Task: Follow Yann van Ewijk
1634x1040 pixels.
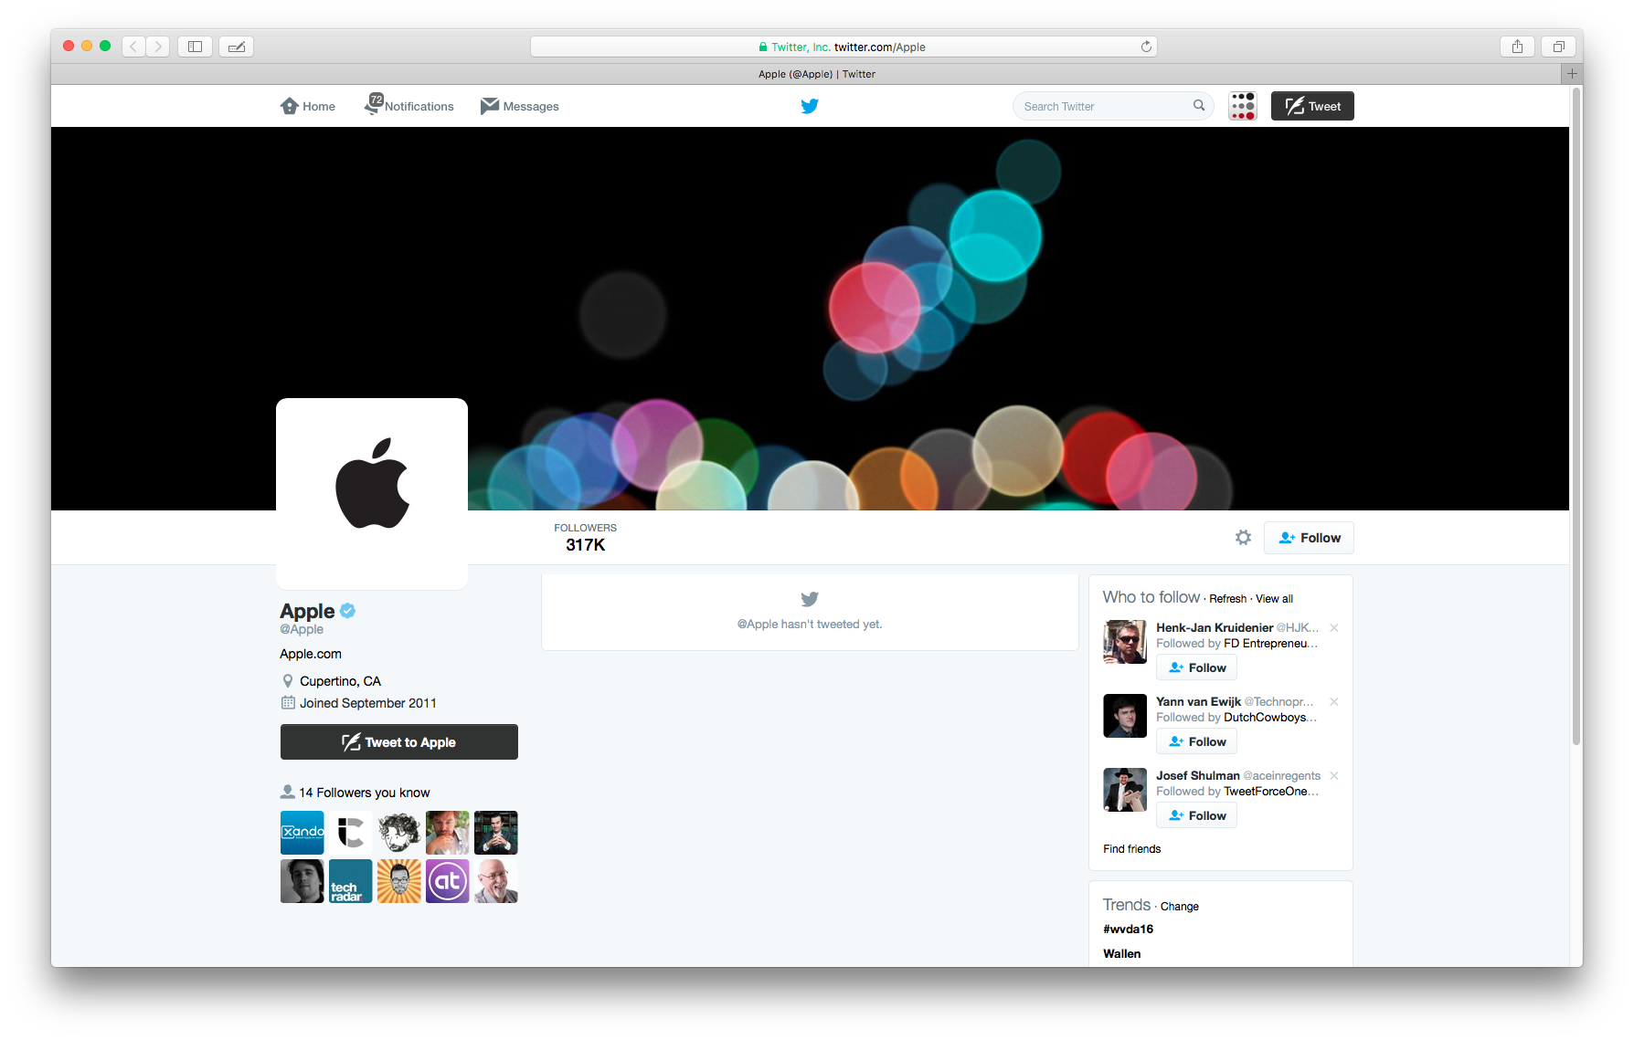Action: (x=1197, y=742)
